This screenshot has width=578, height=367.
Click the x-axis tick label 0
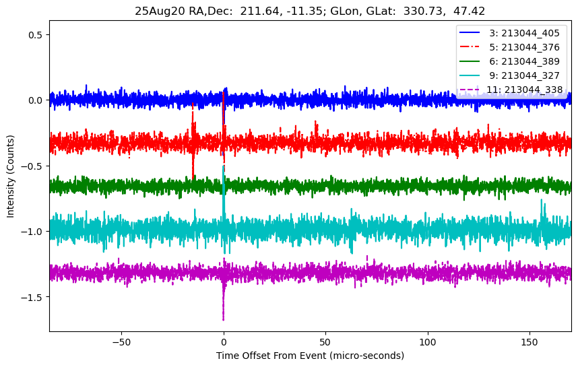[x=224, y=342]
